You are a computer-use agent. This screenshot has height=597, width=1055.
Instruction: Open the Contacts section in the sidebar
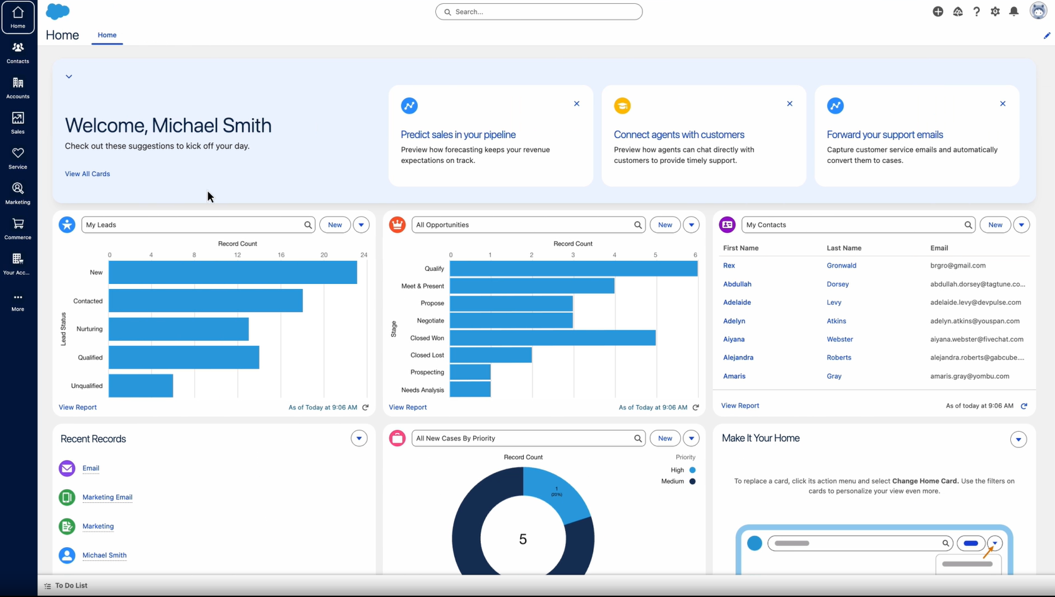(x=18, y=52)
